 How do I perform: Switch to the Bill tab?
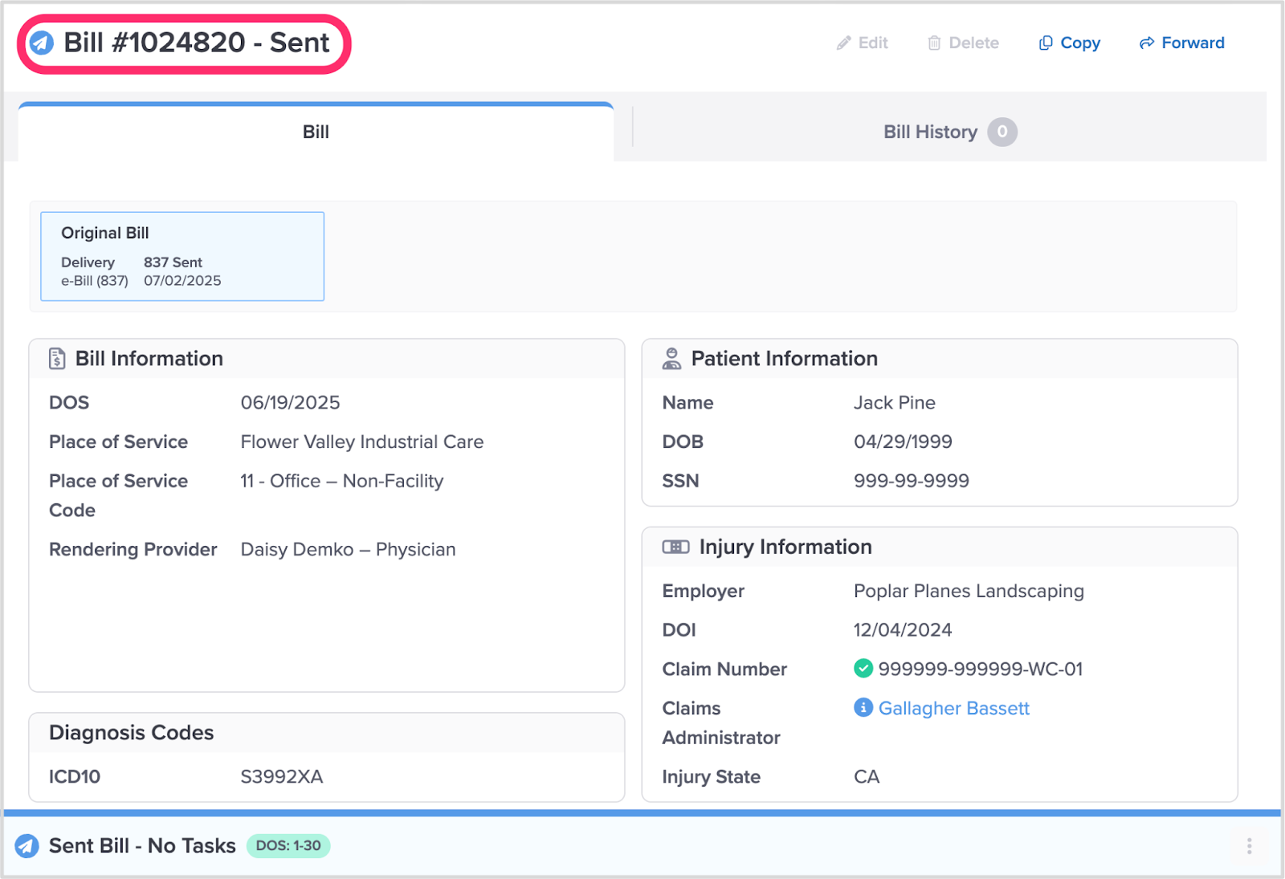[x=316, y=132]
